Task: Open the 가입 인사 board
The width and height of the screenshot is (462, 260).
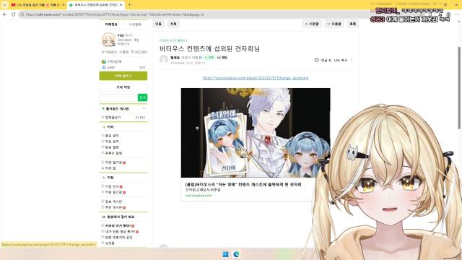Action: (x=112, y=186)
